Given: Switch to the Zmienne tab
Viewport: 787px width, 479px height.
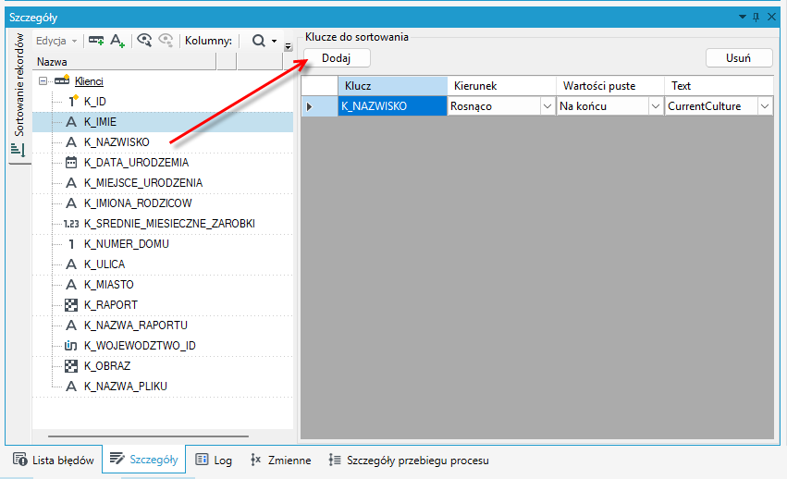Looking at the screenshot, I should point(280,460).
